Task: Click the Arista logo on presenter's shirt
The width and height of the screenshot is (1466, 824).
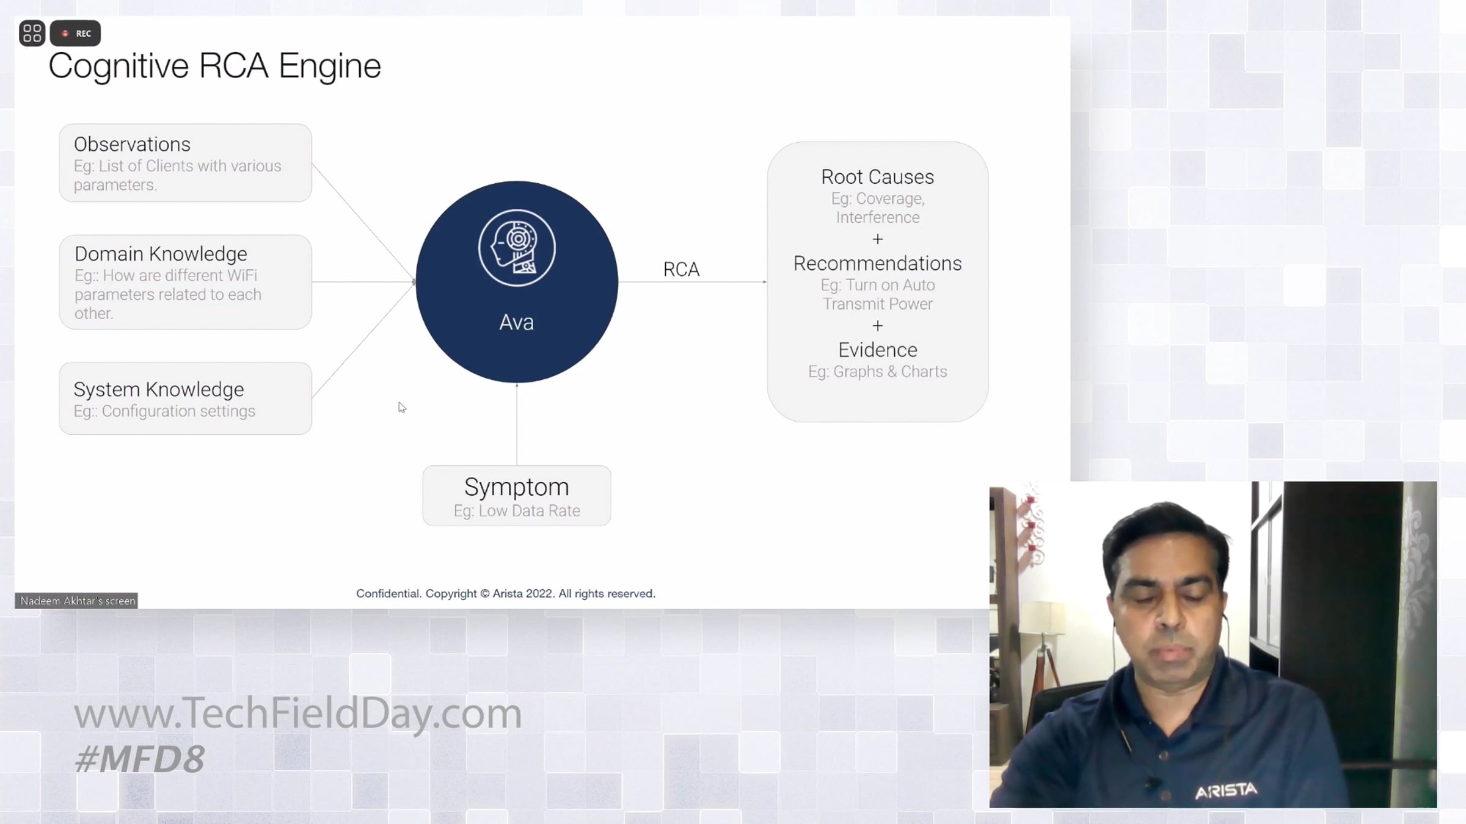Action: point(1225,791)
